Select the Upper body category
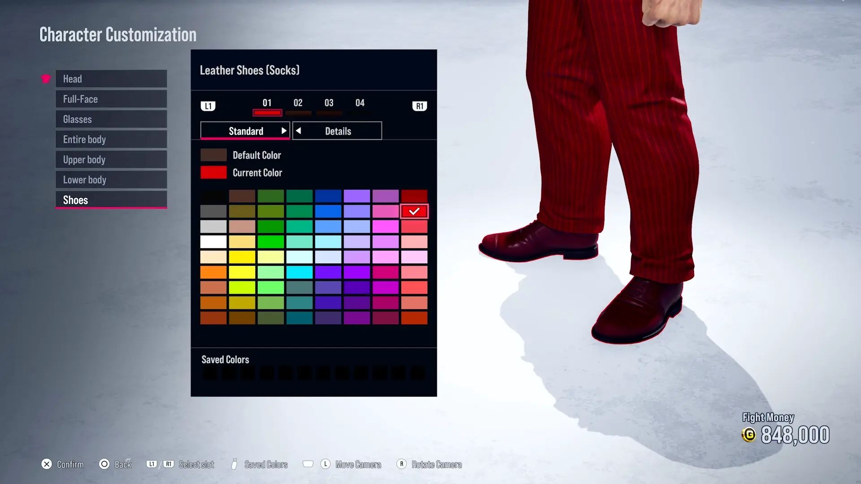 click(x=111, y=160)
